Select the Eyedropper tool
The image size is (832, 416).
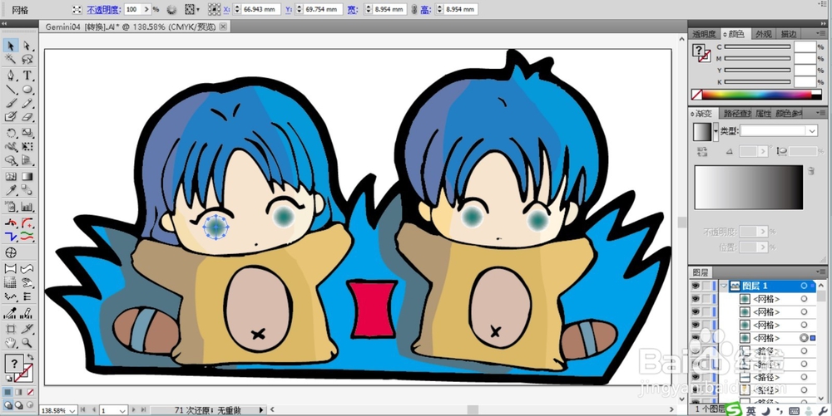click(11, 190)
